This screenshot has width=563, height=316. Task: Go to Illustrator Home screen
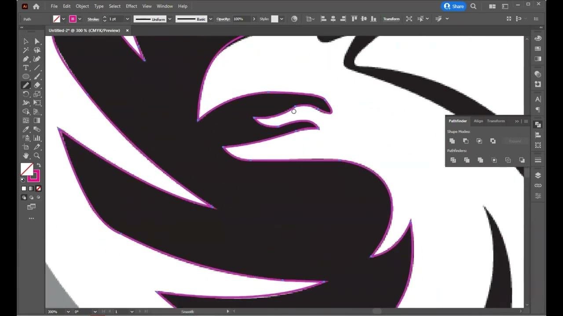36,6
